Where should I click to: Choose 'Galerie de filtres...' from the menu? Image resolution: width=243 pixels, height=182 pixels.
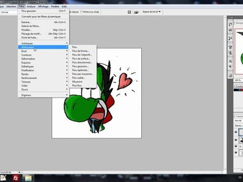coord(44,26)
